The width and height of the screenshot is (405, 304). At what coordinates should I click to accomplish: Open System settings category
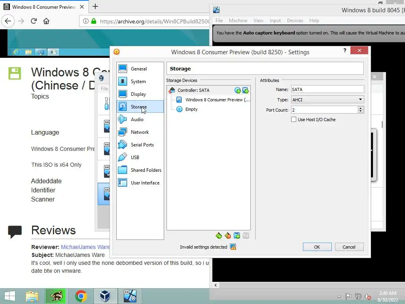(140, 82)
